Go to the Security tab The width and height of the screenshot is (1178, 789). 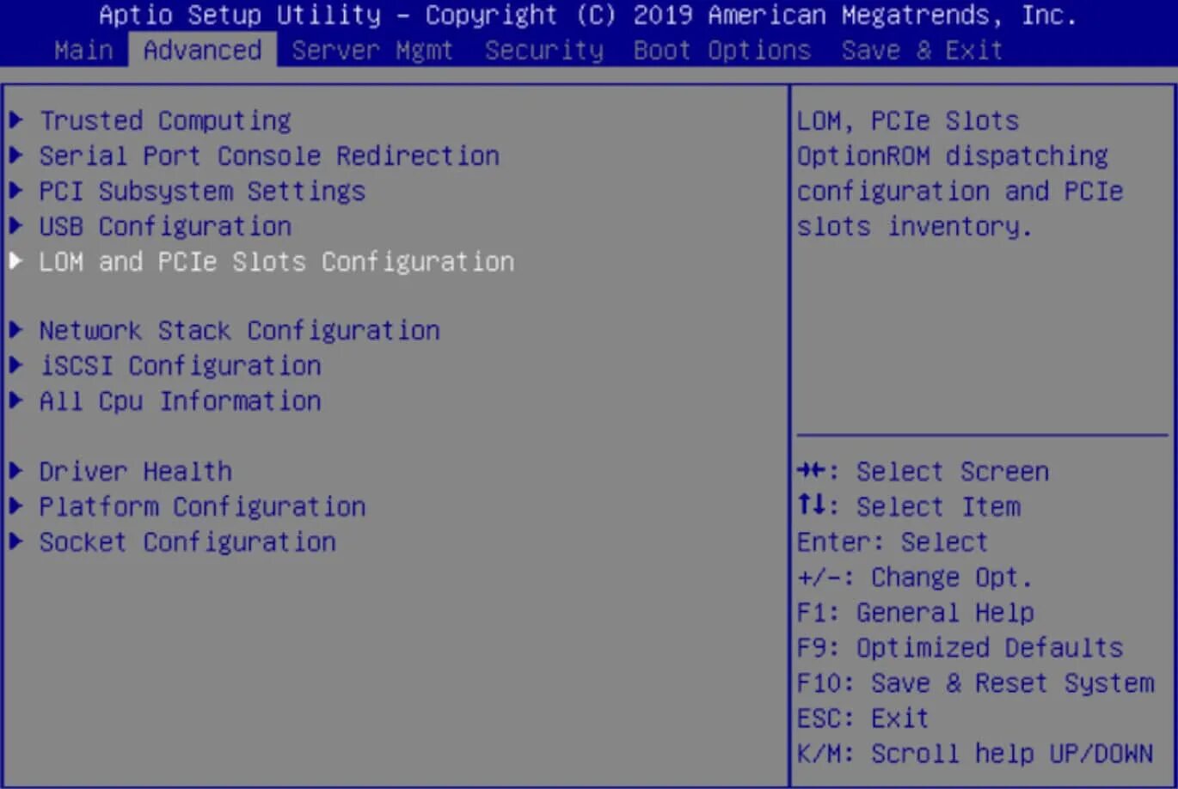(544, 50)
